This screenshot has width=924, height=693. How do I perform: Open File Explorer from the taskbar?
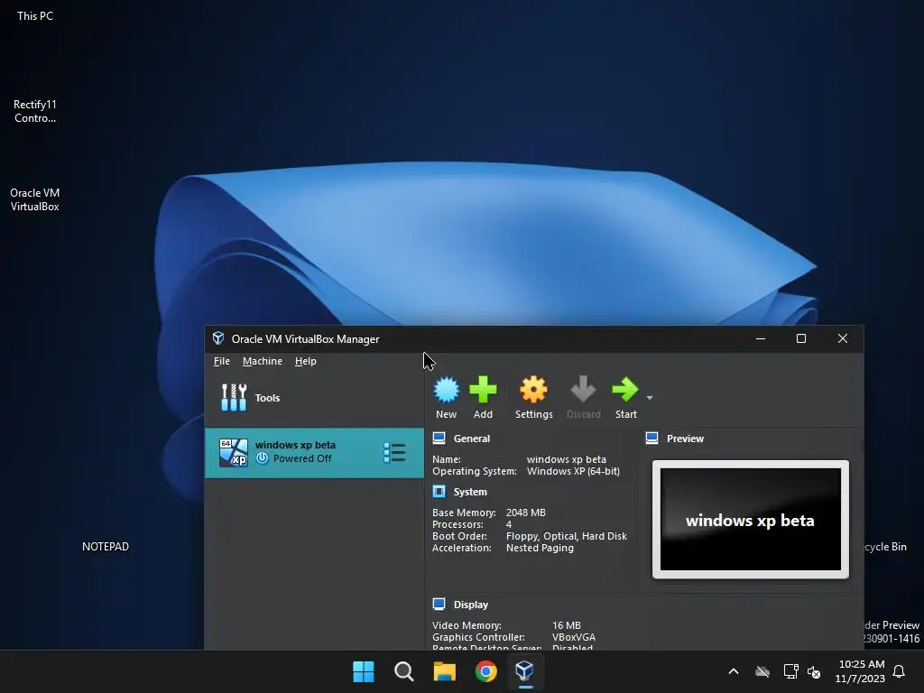(x=445, y=671)
